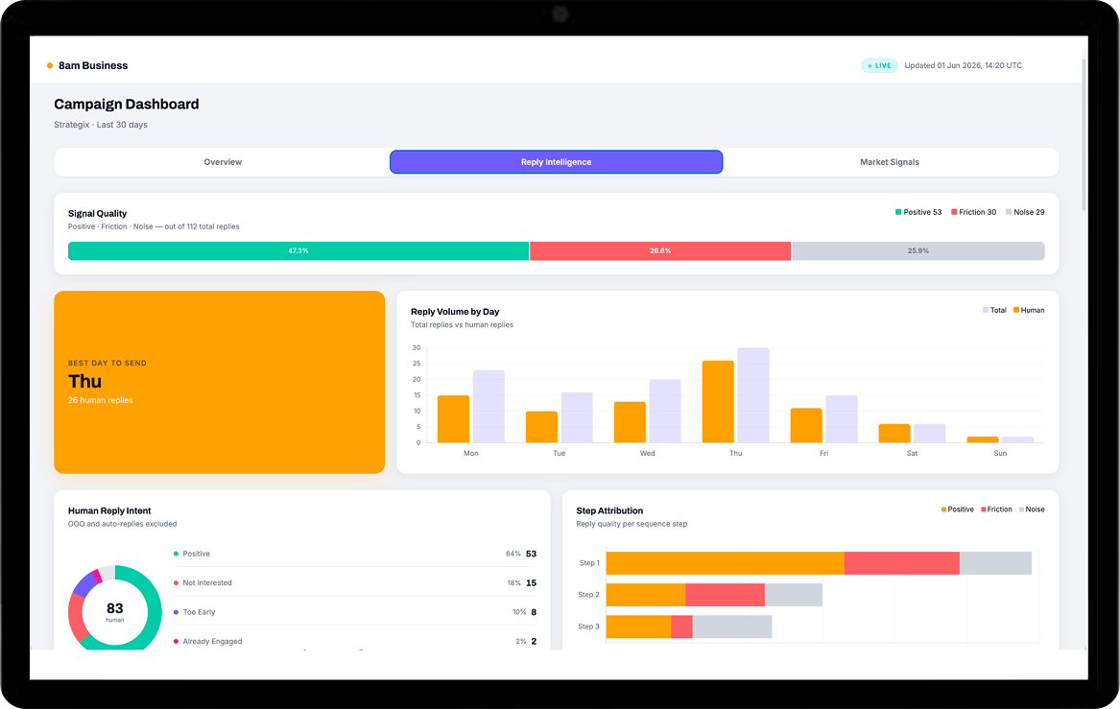This screenshot has width=1120, height=709.
Task: Click the Best Day to Send Thu card
Action: 219,382
